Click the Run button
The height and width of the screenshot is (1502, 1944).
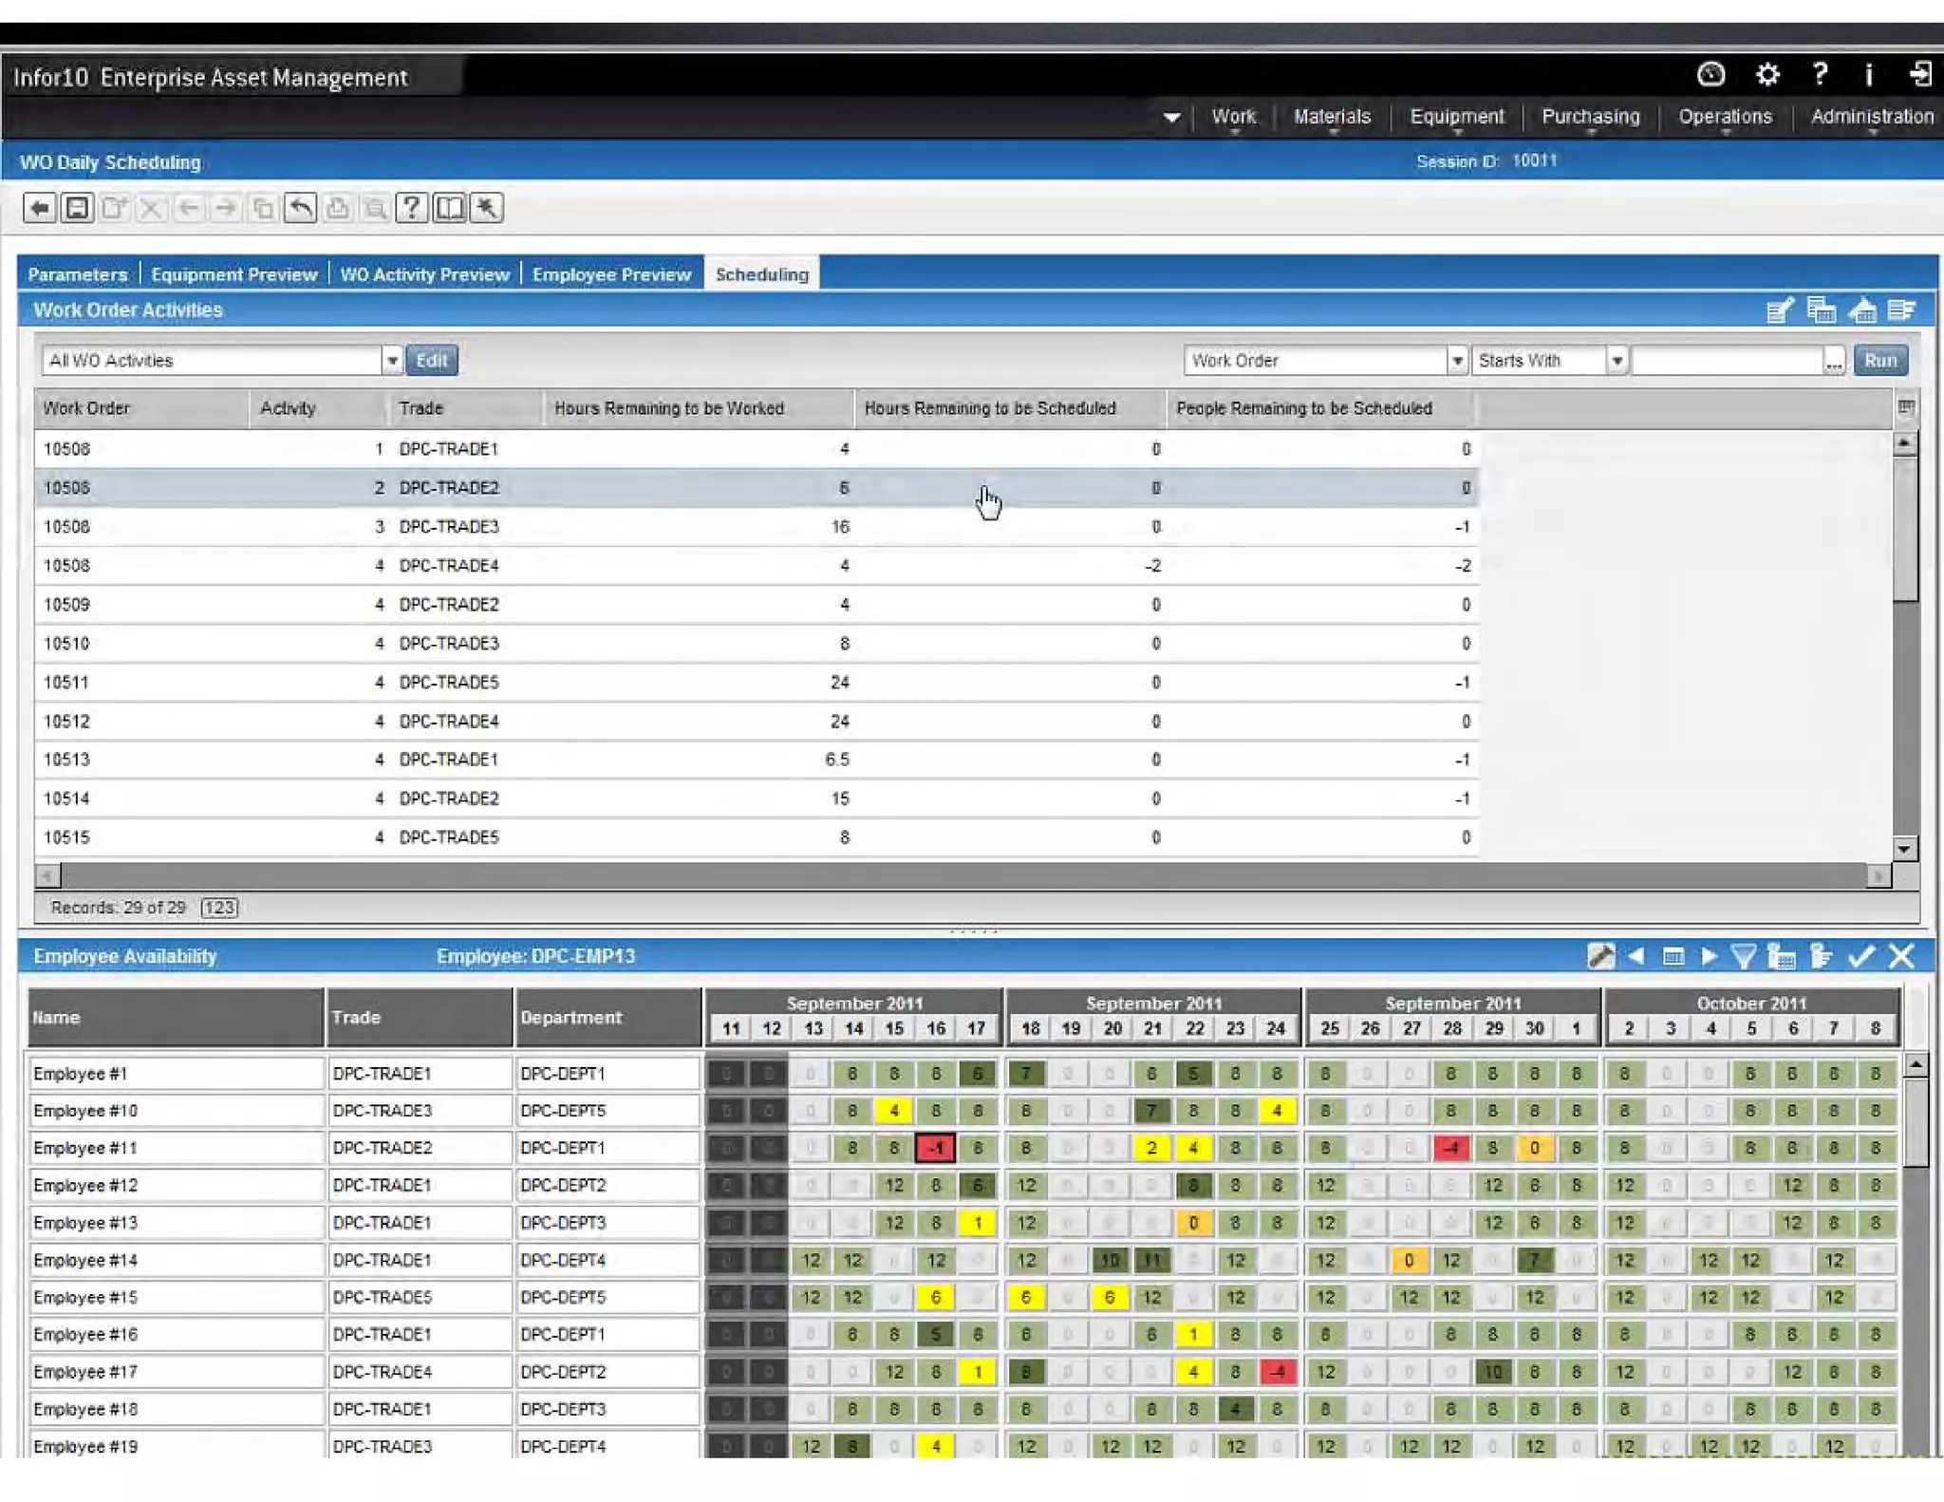point(1879,361)
